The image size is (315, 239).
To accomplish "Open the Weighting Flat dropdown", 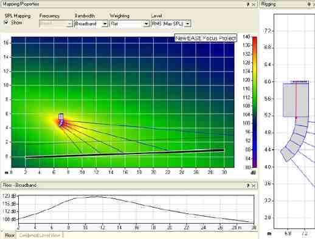I will click(130, 24).
